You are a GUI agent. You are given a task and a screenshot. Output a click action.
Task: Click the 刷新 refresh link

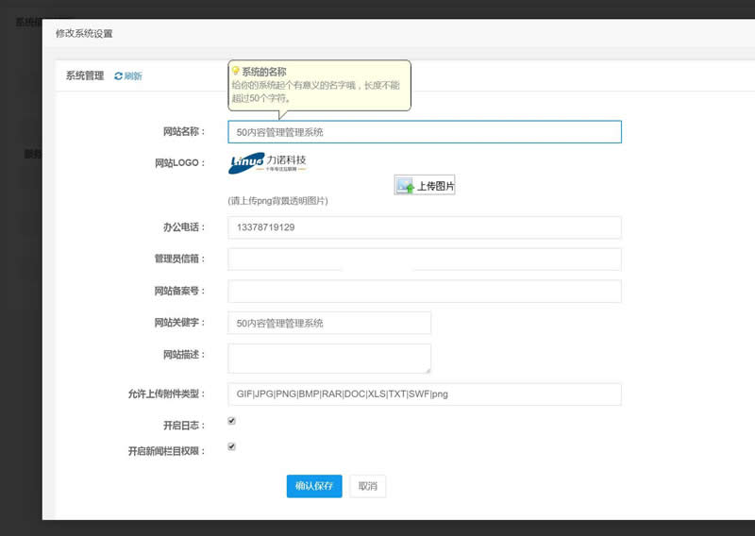128,76
